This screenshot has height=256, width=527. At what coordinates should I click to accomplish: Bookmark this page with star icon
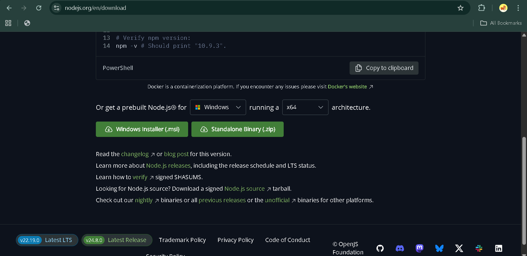[460, 8]
